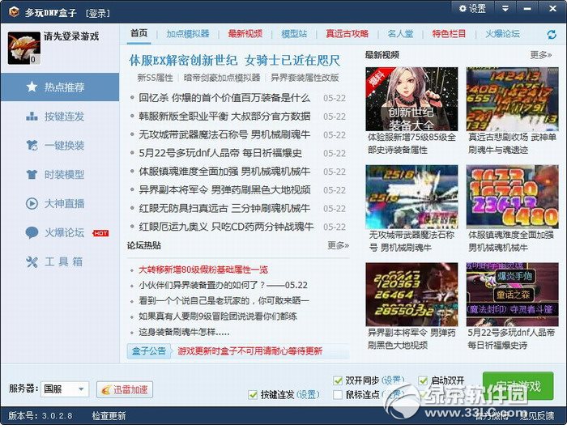567x429 pixels.
Task: Open the title bar dropdown menu arrow
Action: point(505,8)
